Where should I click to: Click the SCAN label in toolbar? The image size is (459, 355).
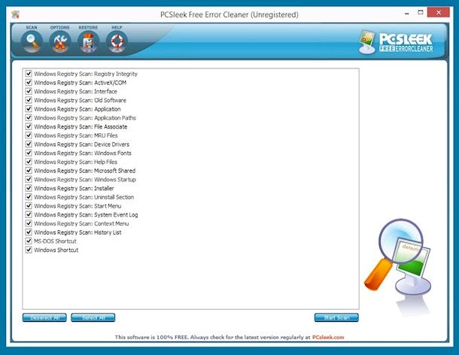click(x=32, y=28)
